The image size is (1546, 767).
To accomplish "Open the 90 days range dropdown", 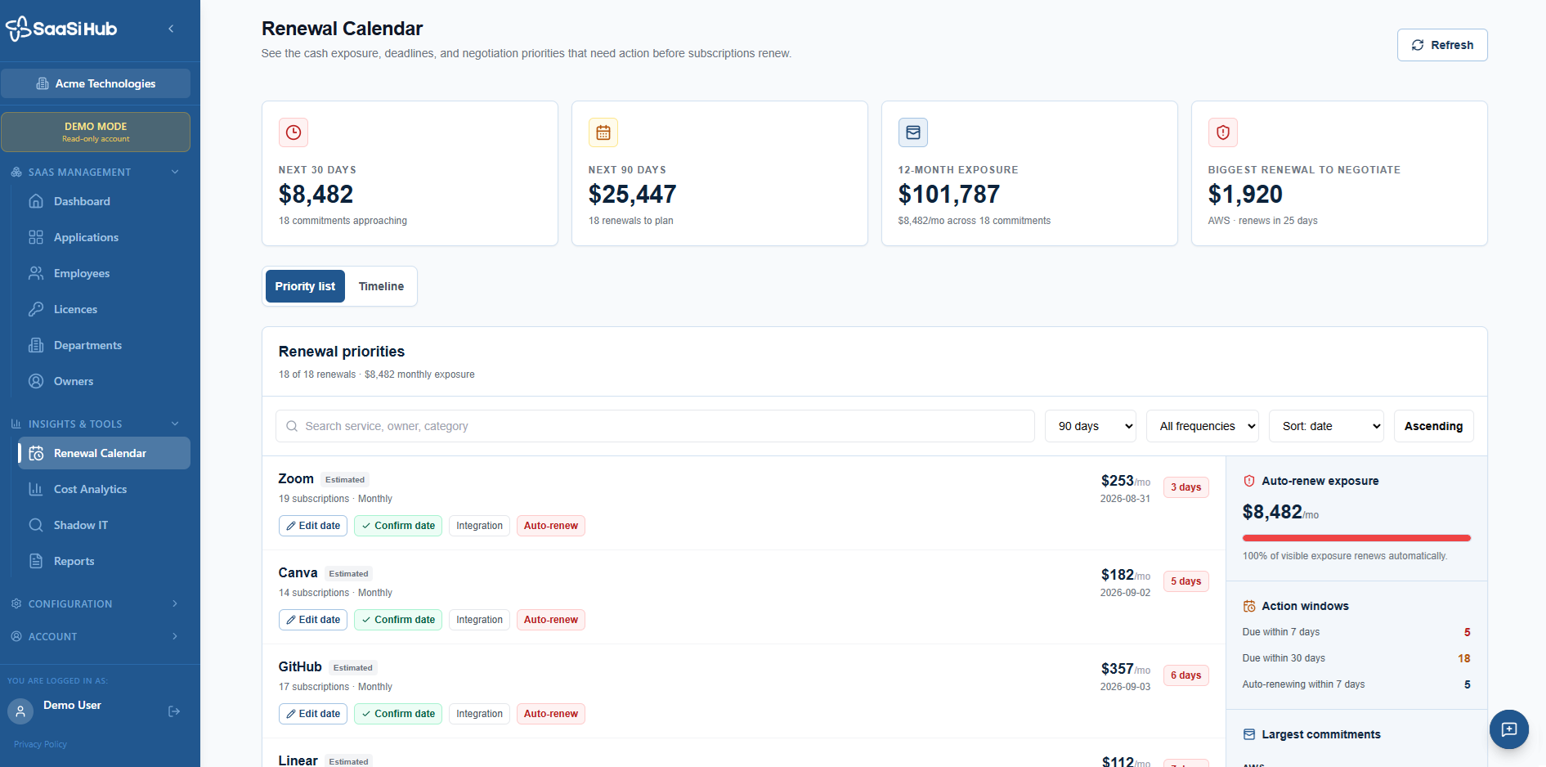I will click(1091, 426).
